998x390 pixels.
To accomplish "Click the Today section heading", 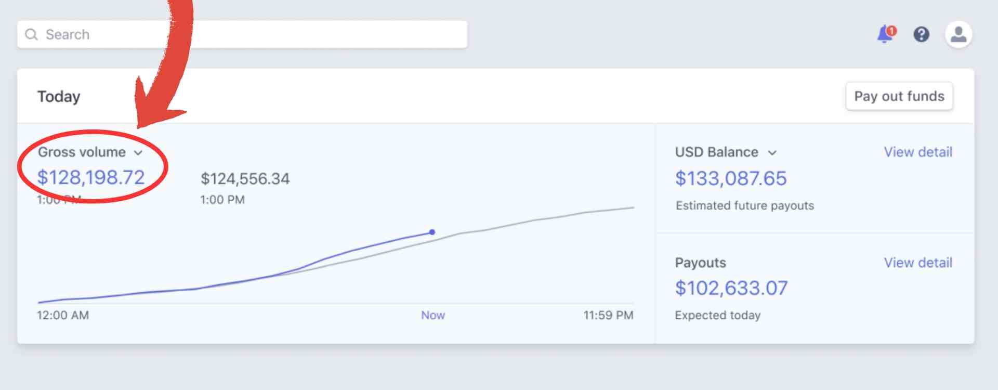I will (x=59, y=97).
